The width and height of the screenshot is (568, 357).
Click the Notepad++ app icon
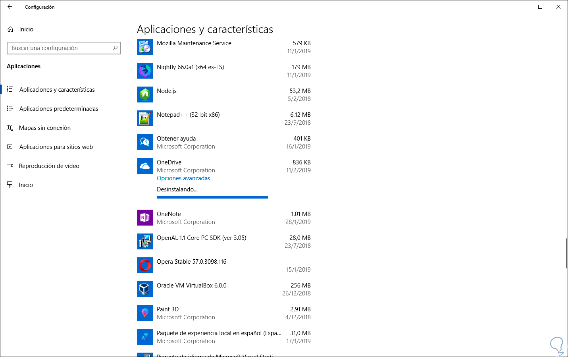pyautogui.click(x=145, y=118)
